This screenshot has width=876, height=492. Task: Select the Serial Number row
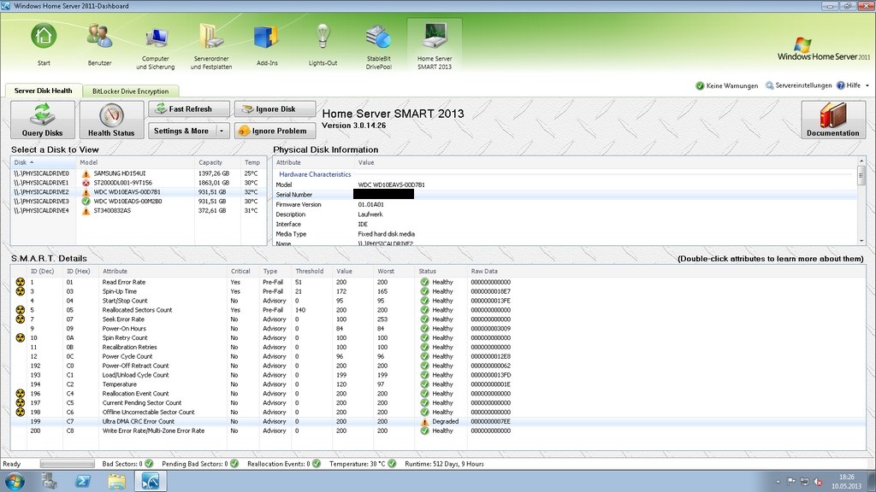565,195
